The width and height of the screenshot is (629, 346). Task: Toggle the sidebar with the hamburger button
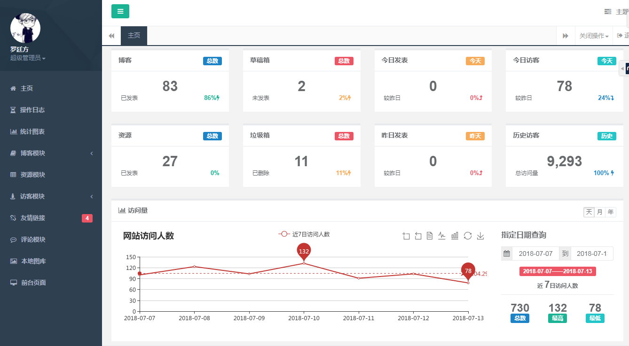pos(120,11)
